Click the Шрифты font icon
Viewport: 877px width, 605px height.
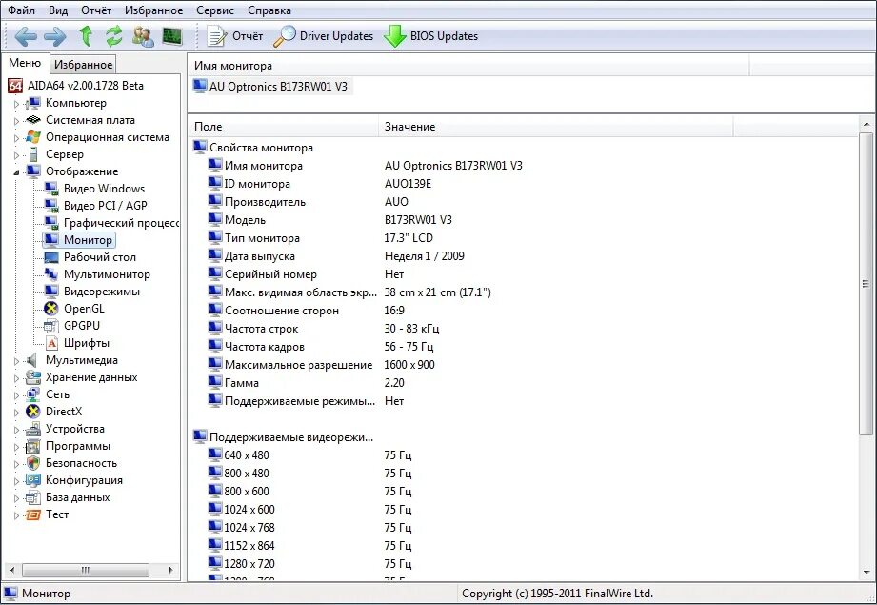pyautogui.click(x=51, y=343)
